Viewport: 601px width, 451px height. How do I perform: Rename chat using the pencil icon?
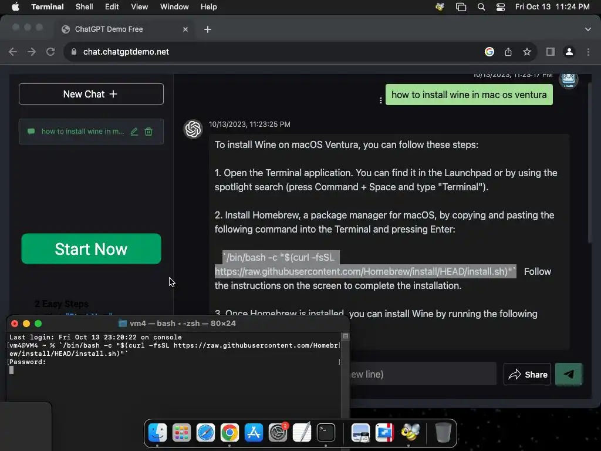click(134, 132)
